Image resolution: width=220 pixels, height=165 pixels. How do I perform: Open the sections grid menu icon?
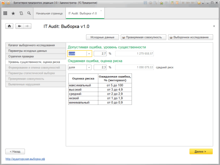coord(5,13)
